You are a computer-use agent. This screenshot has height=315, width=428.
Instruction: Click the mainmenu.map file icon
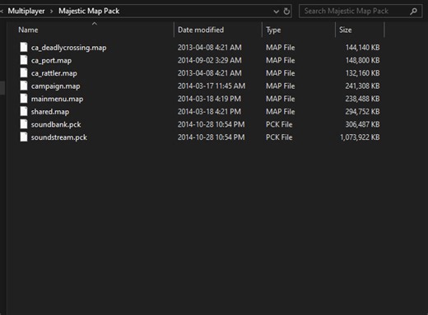pyautogui.click(x=24, y=99)
